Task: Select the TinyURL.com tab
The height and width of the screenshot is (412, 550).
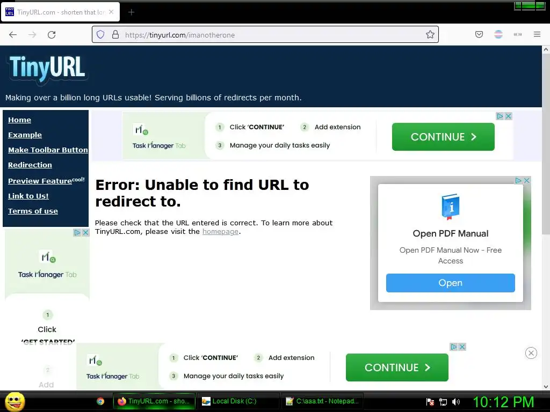Action: click(60, 12)
